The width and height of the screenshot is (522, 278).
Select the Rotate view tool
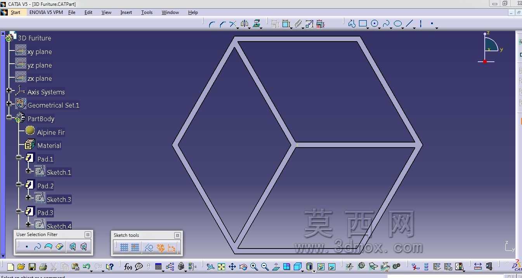point(243,267)
